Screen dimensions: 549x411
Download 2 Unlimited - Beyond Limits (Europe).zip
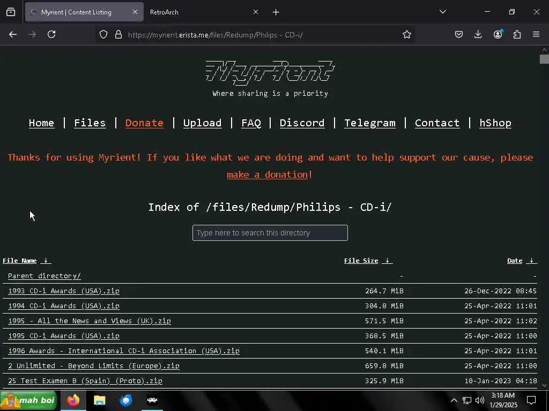pyautogui.click(x=93, y=366)
